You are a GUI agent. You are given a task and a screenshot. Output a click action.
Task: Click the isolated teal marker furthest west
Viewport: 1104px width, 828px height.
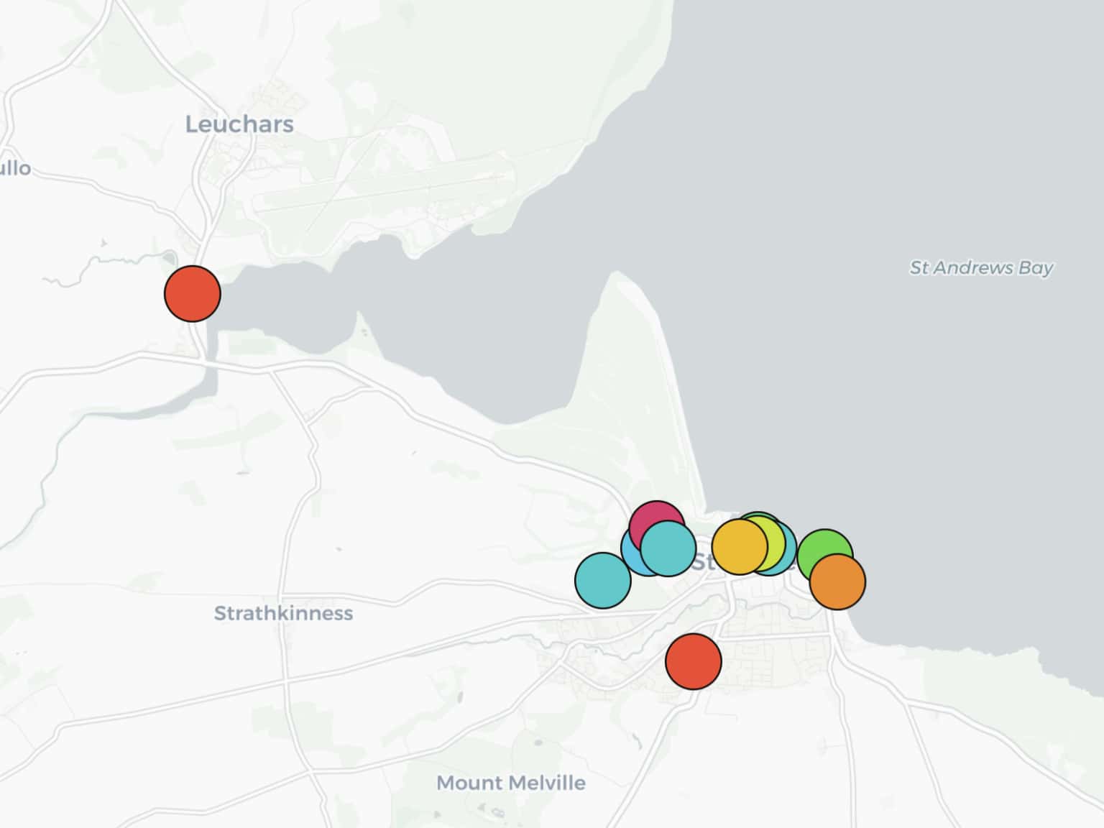tap(602, 581)
